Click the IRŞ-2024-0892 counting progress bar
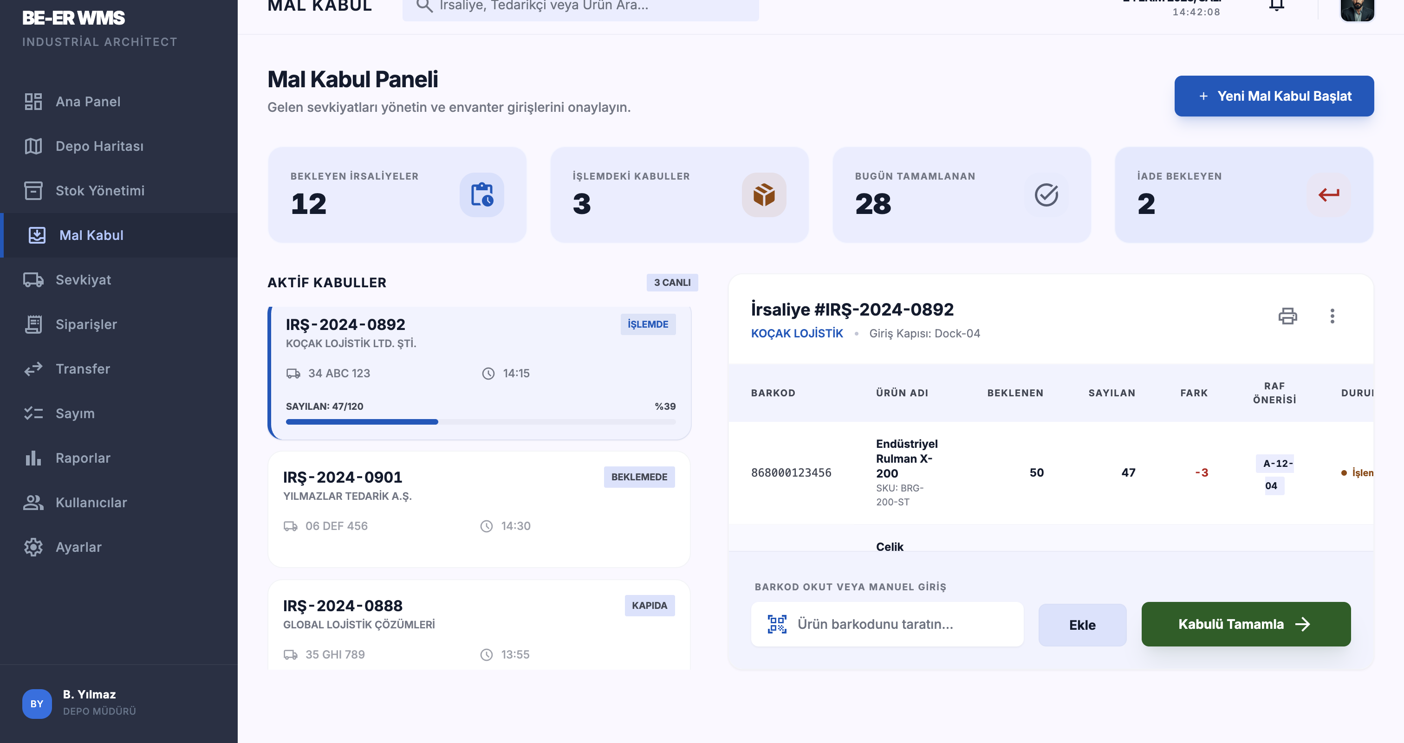This screenshot has width=1404, height=743. (481, 422)
